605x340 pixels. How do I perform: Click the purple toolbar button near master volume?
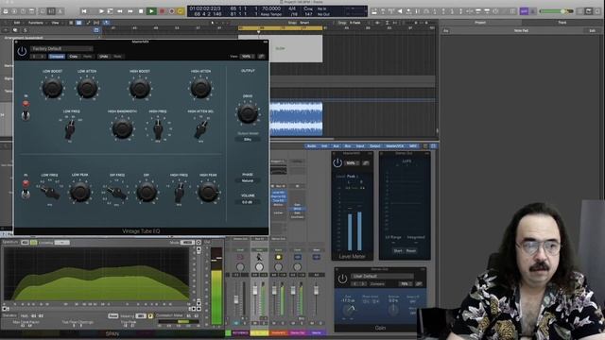pos(524,11)
